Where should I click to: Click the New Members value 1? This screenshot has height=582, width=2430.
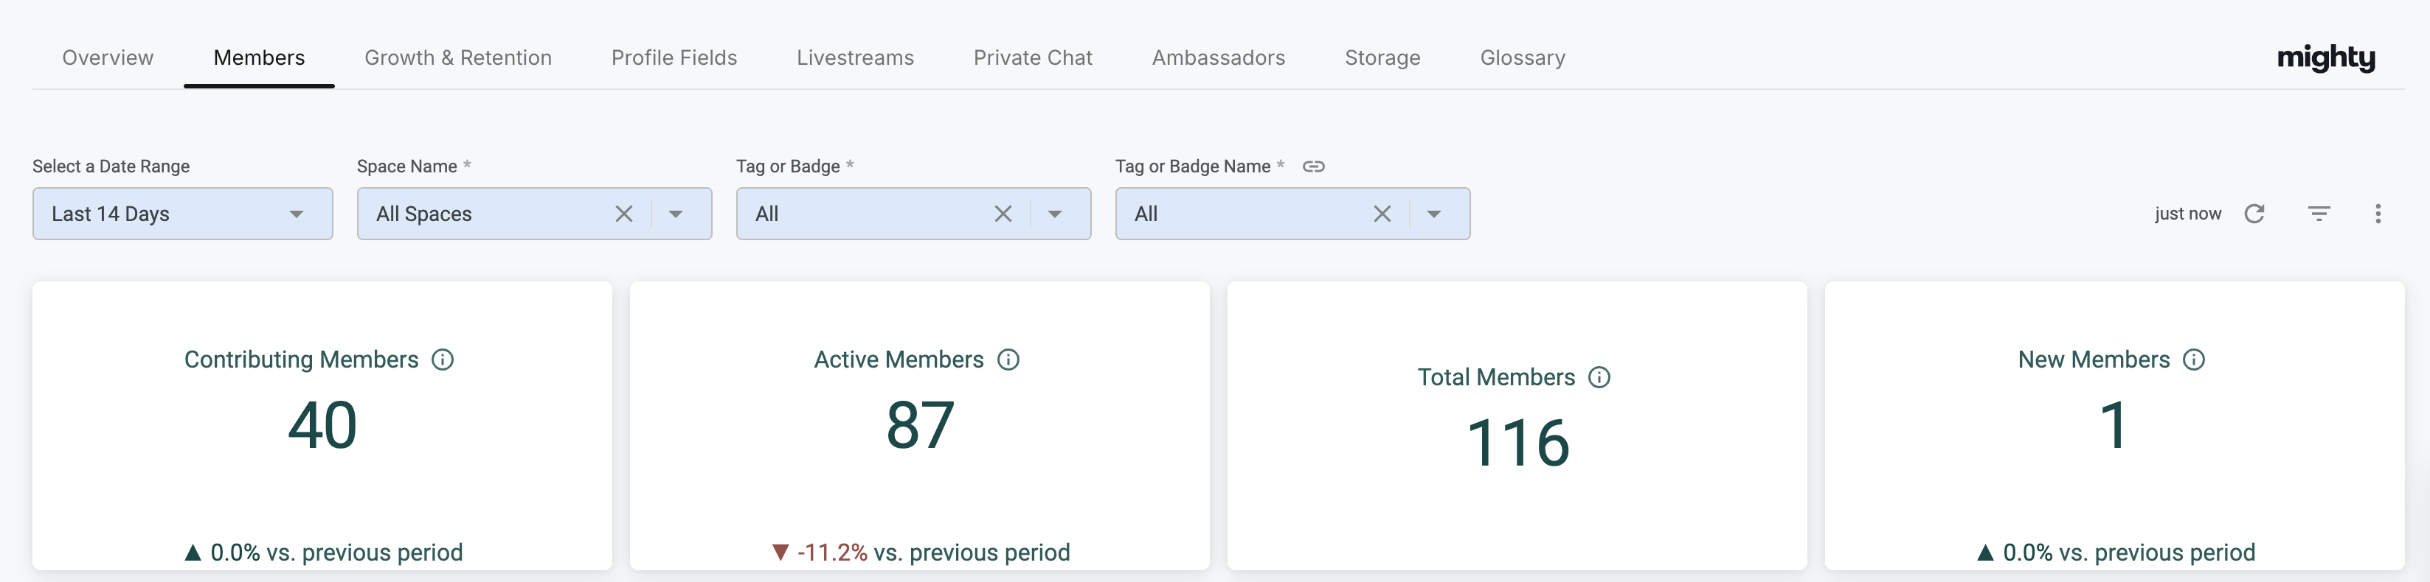coord(2114,425)
